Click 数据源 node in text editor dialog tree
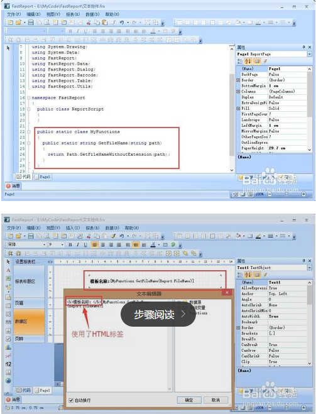 [x=195, y=302]
